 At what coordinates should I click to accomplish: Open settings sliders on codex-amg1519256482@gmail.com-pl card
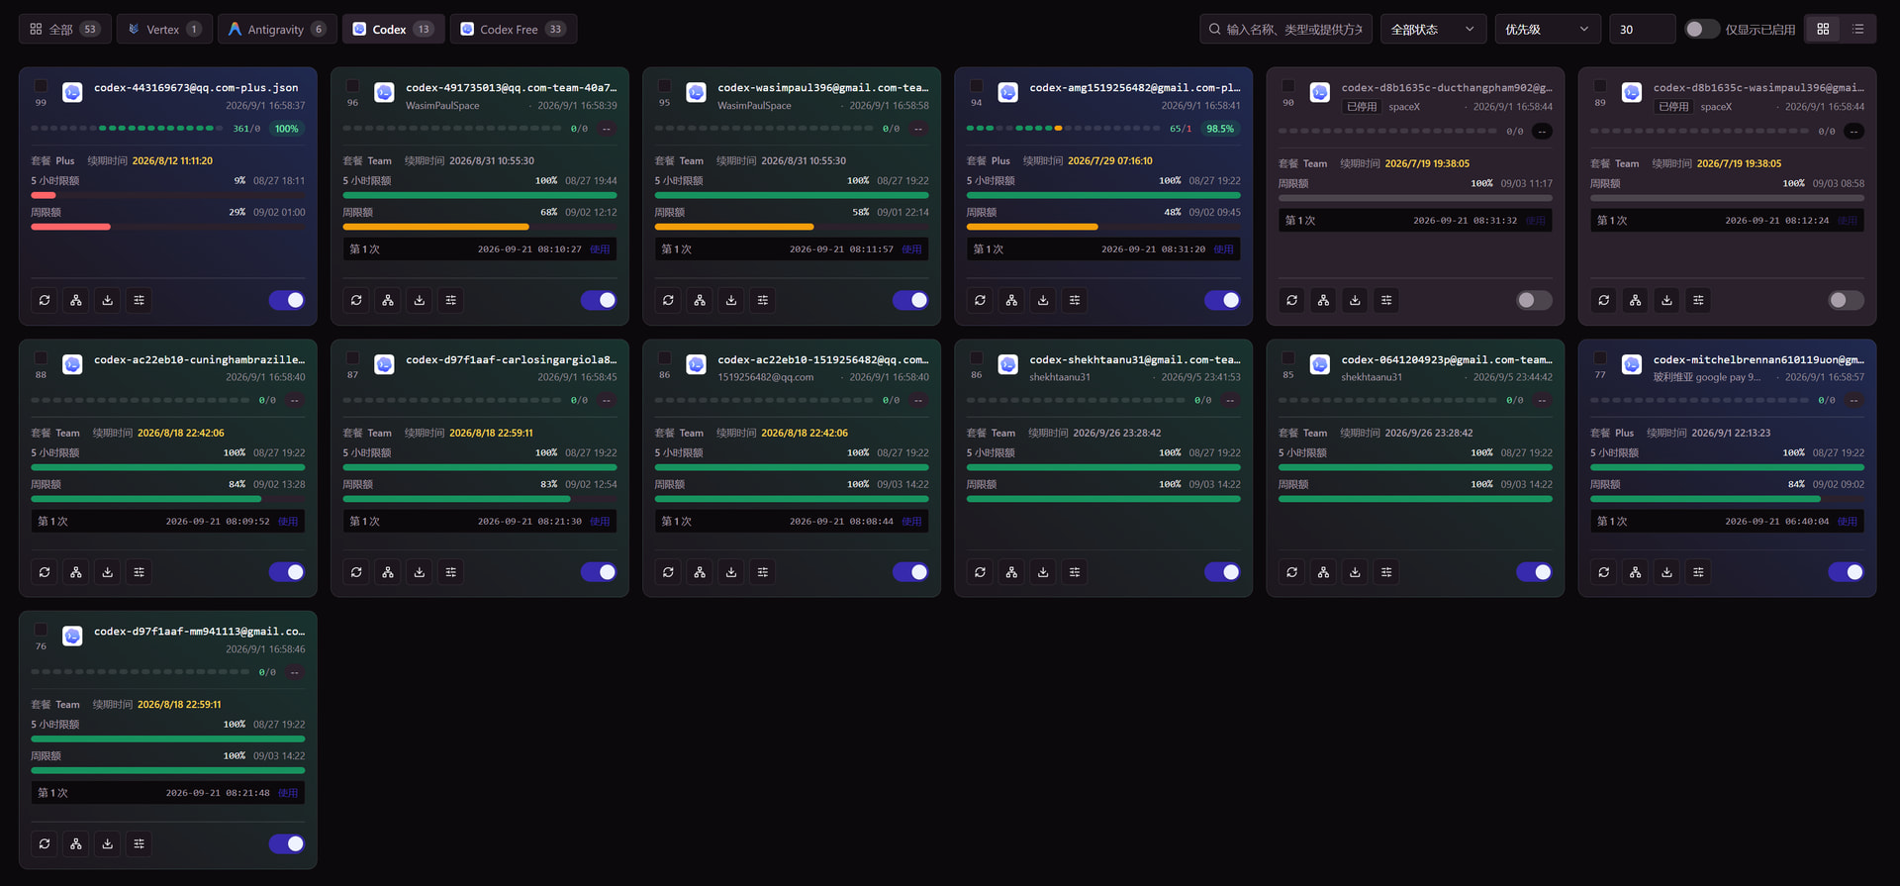[1075, 300]
